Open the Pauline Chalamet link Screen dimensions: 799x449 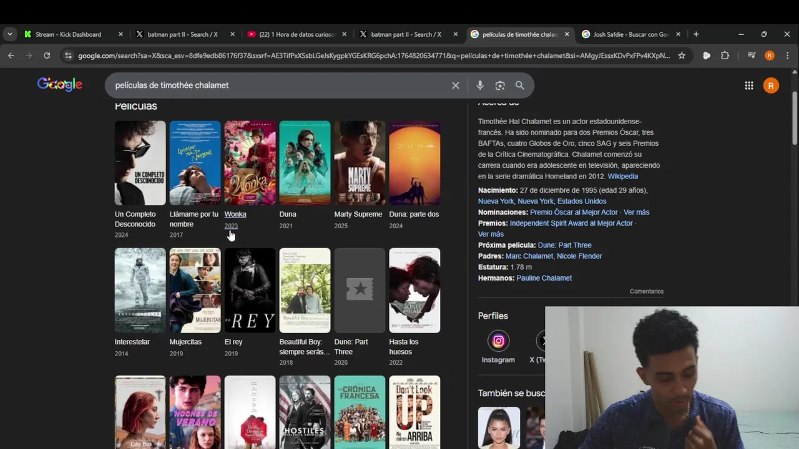click(x=544, y=278)
